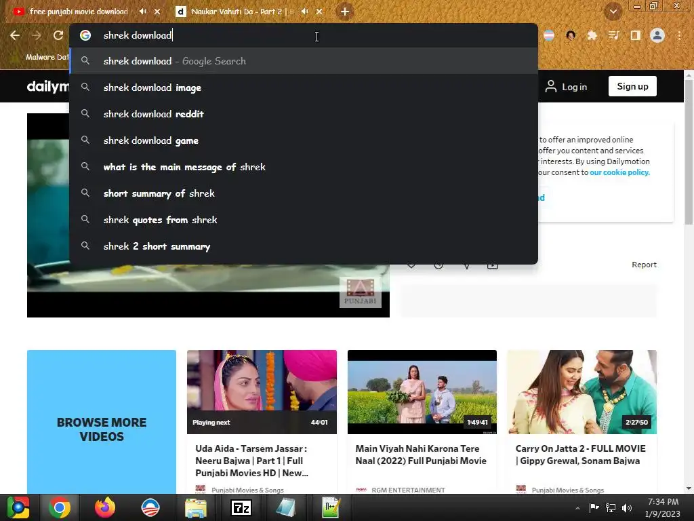Click the Google icon in the address bar

coord(85,35)
